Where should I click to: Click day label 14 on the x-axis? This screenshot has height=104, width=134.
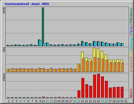[59, 101]
